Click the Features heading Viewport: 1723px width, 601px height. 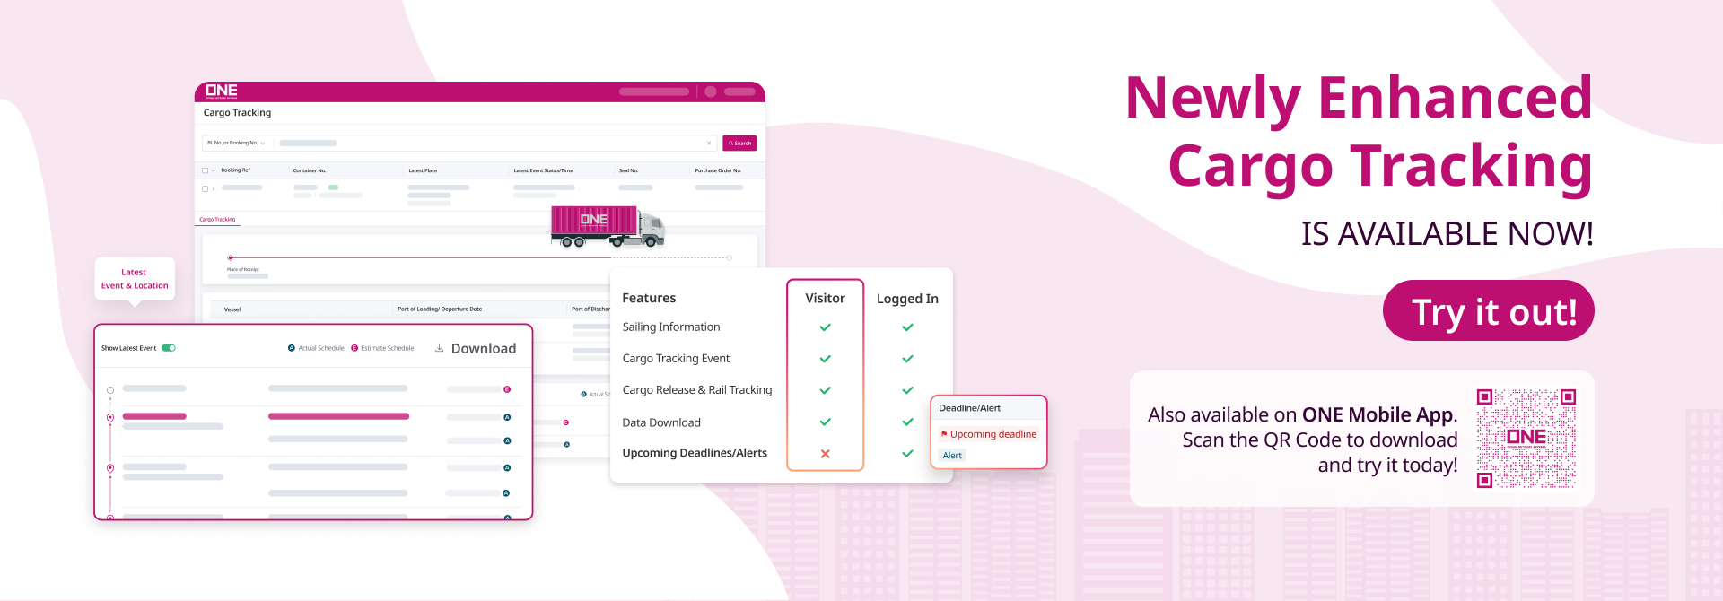[x=649, y=298]
